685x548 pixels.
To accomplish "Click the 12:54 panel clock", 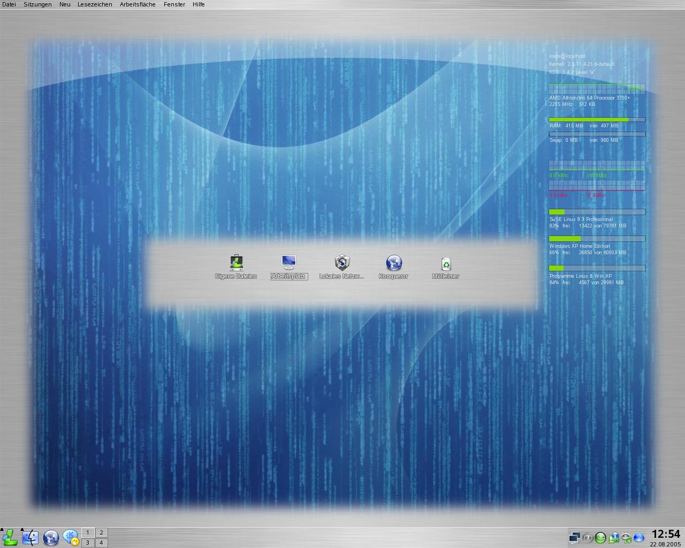I will pyautogui.click(x=665, y=534).
